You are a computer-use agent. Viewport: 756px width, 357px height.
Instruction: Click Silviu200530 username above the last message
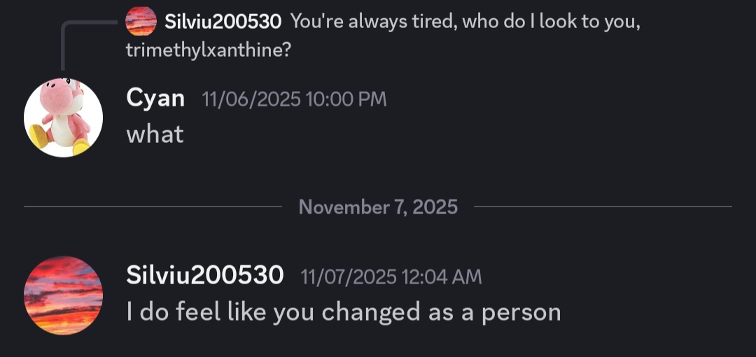click(x=204, y=276)
